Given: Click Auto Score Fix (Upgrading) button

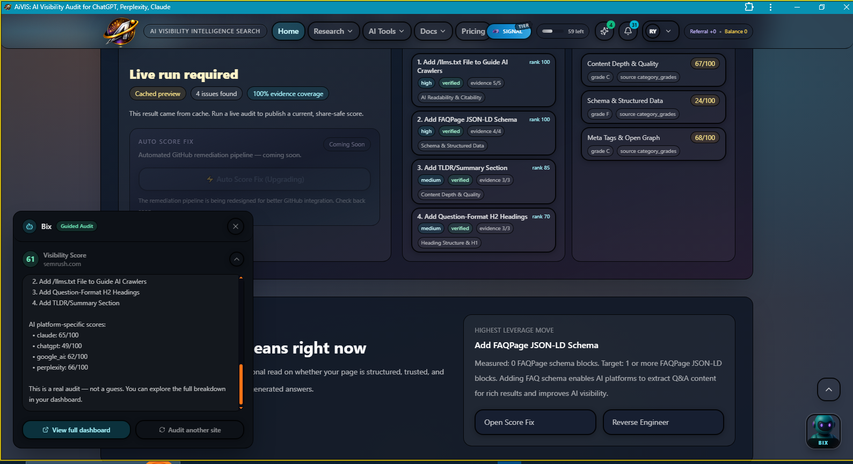Looking at the screenshot, I should [254, 179].
